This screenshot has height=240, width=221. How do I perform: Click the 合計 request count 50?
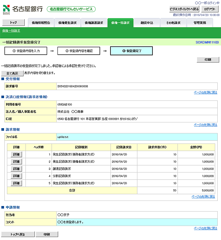click(175, 191)
